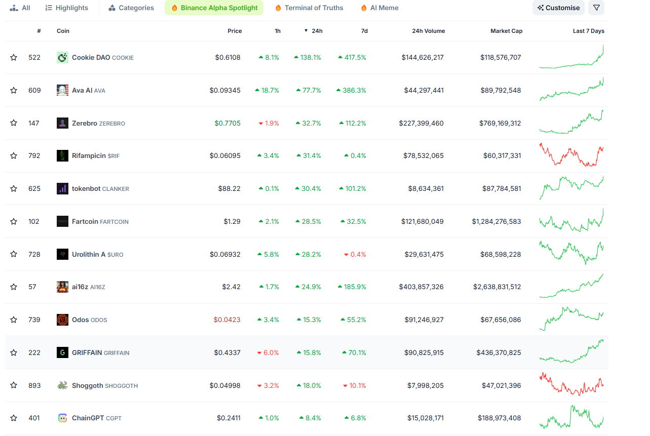Sort by Coin column header

pos(63,31)
